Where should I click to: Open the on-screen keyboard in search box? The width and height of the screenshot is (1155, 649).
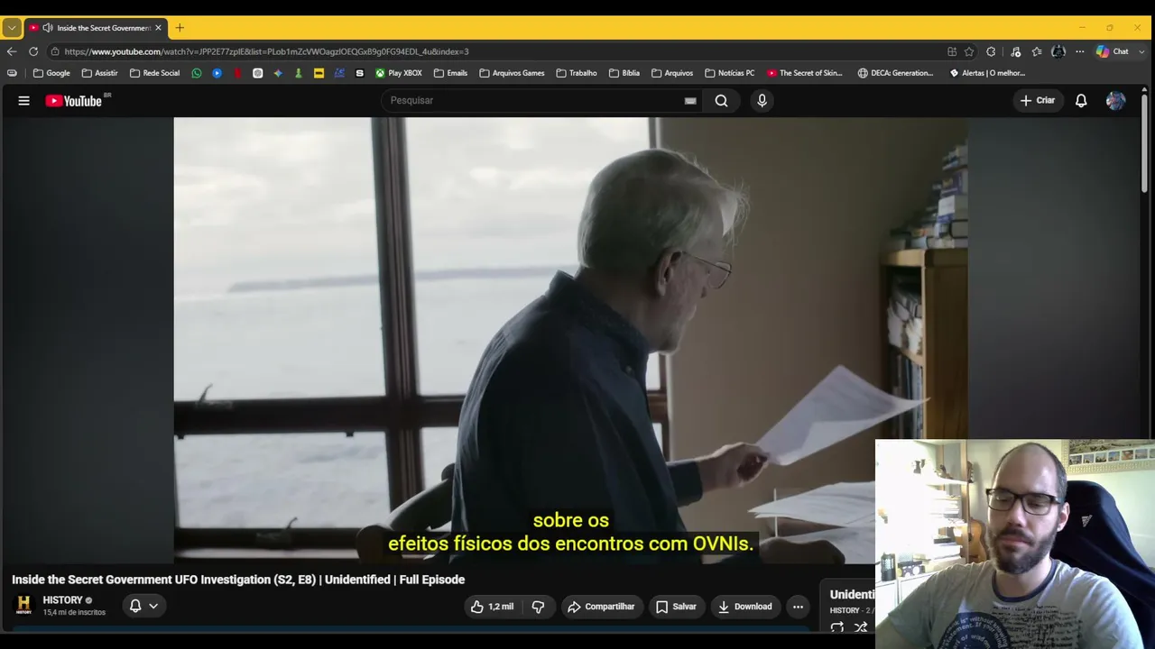(690, 101)
